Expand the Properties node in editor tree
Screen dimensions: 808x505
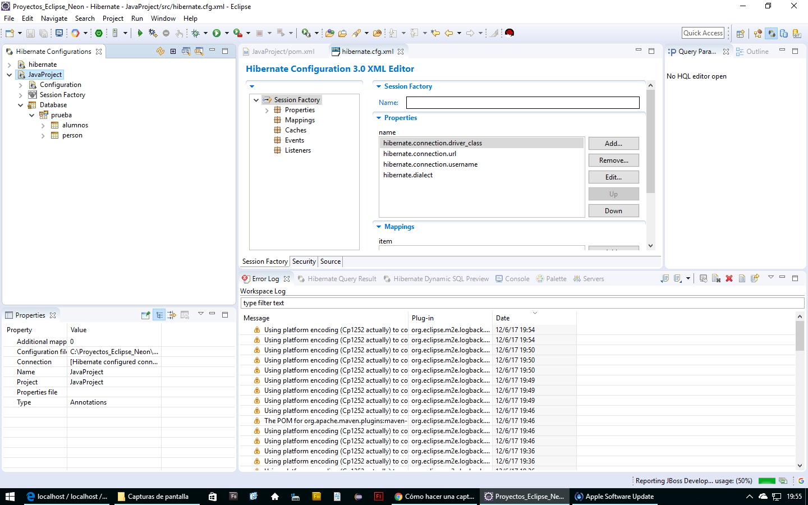[x=267, y=110]
